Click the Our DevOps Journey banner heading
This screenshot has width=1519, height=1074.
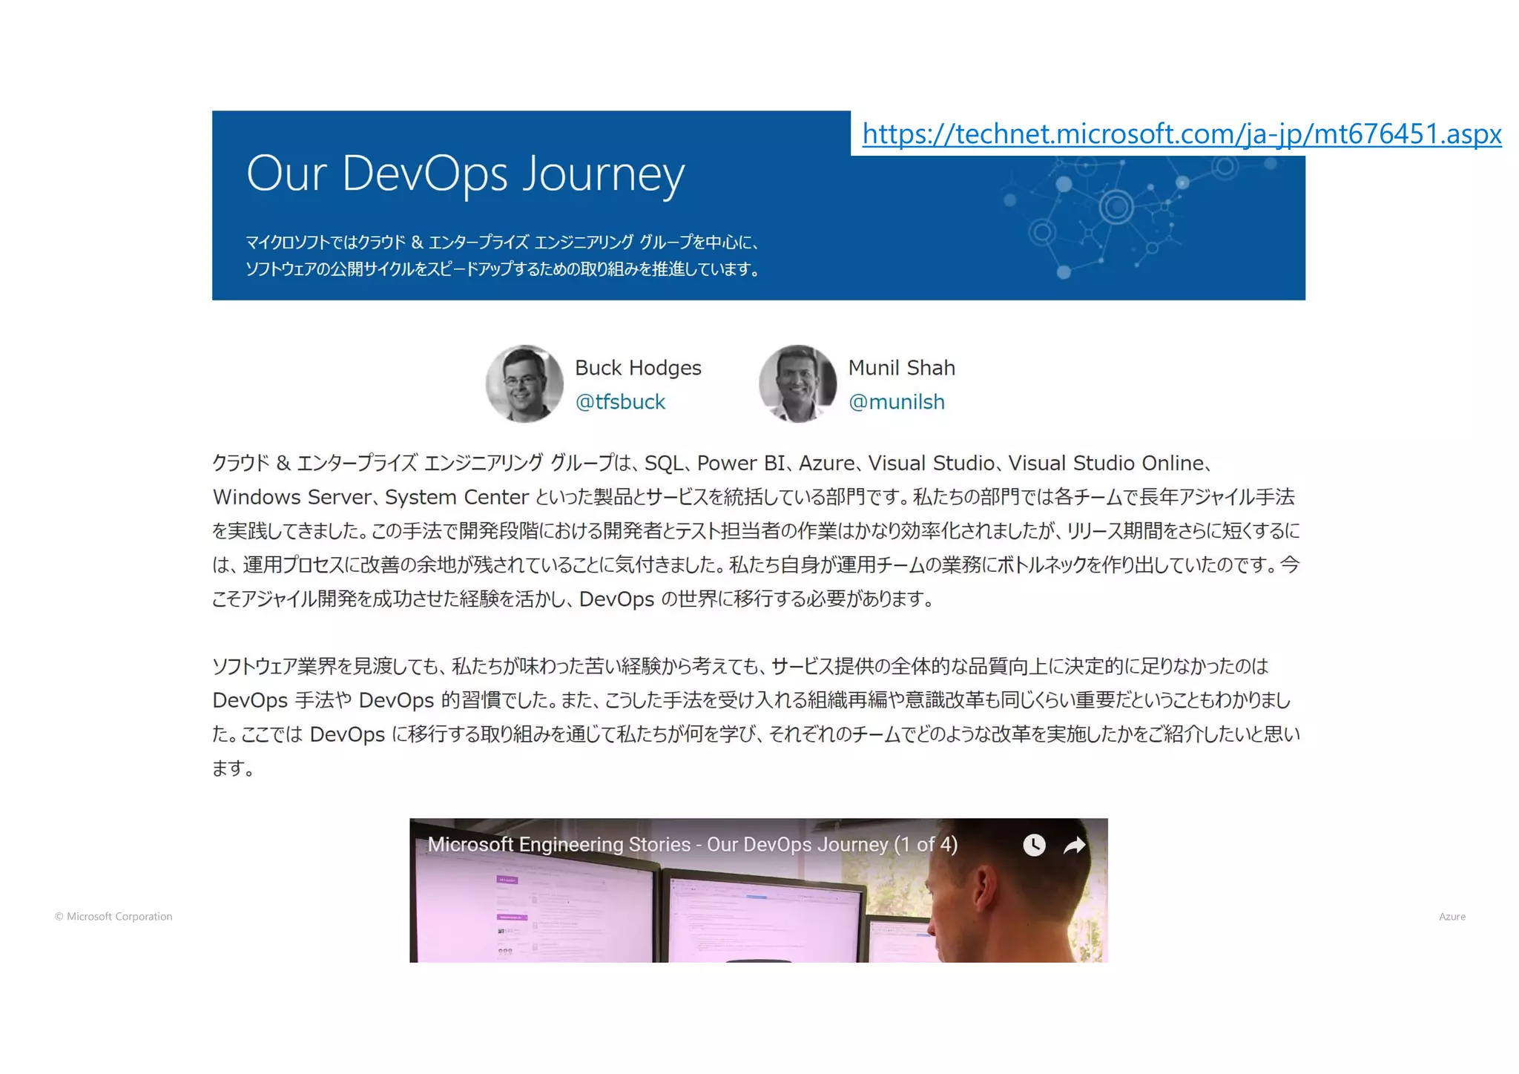tap(465, 175)
